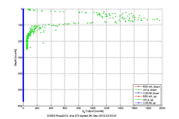
Task: Click the 'CDOM, up' legend entry
Action: (145, 103)
